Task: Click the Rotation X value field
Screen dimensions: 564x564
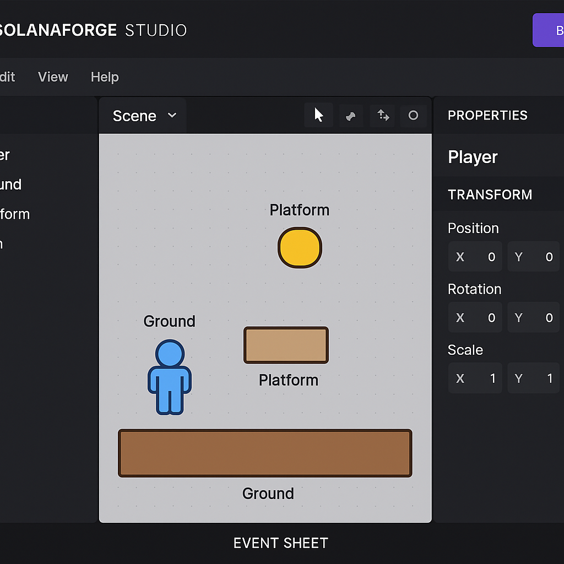Action: coord(475,317)
